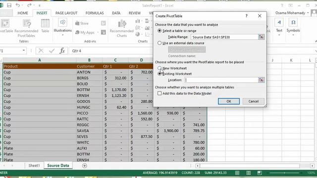Click the pie chart icon in Charts group
Screen dimensions: 317x178
point(138,34)
